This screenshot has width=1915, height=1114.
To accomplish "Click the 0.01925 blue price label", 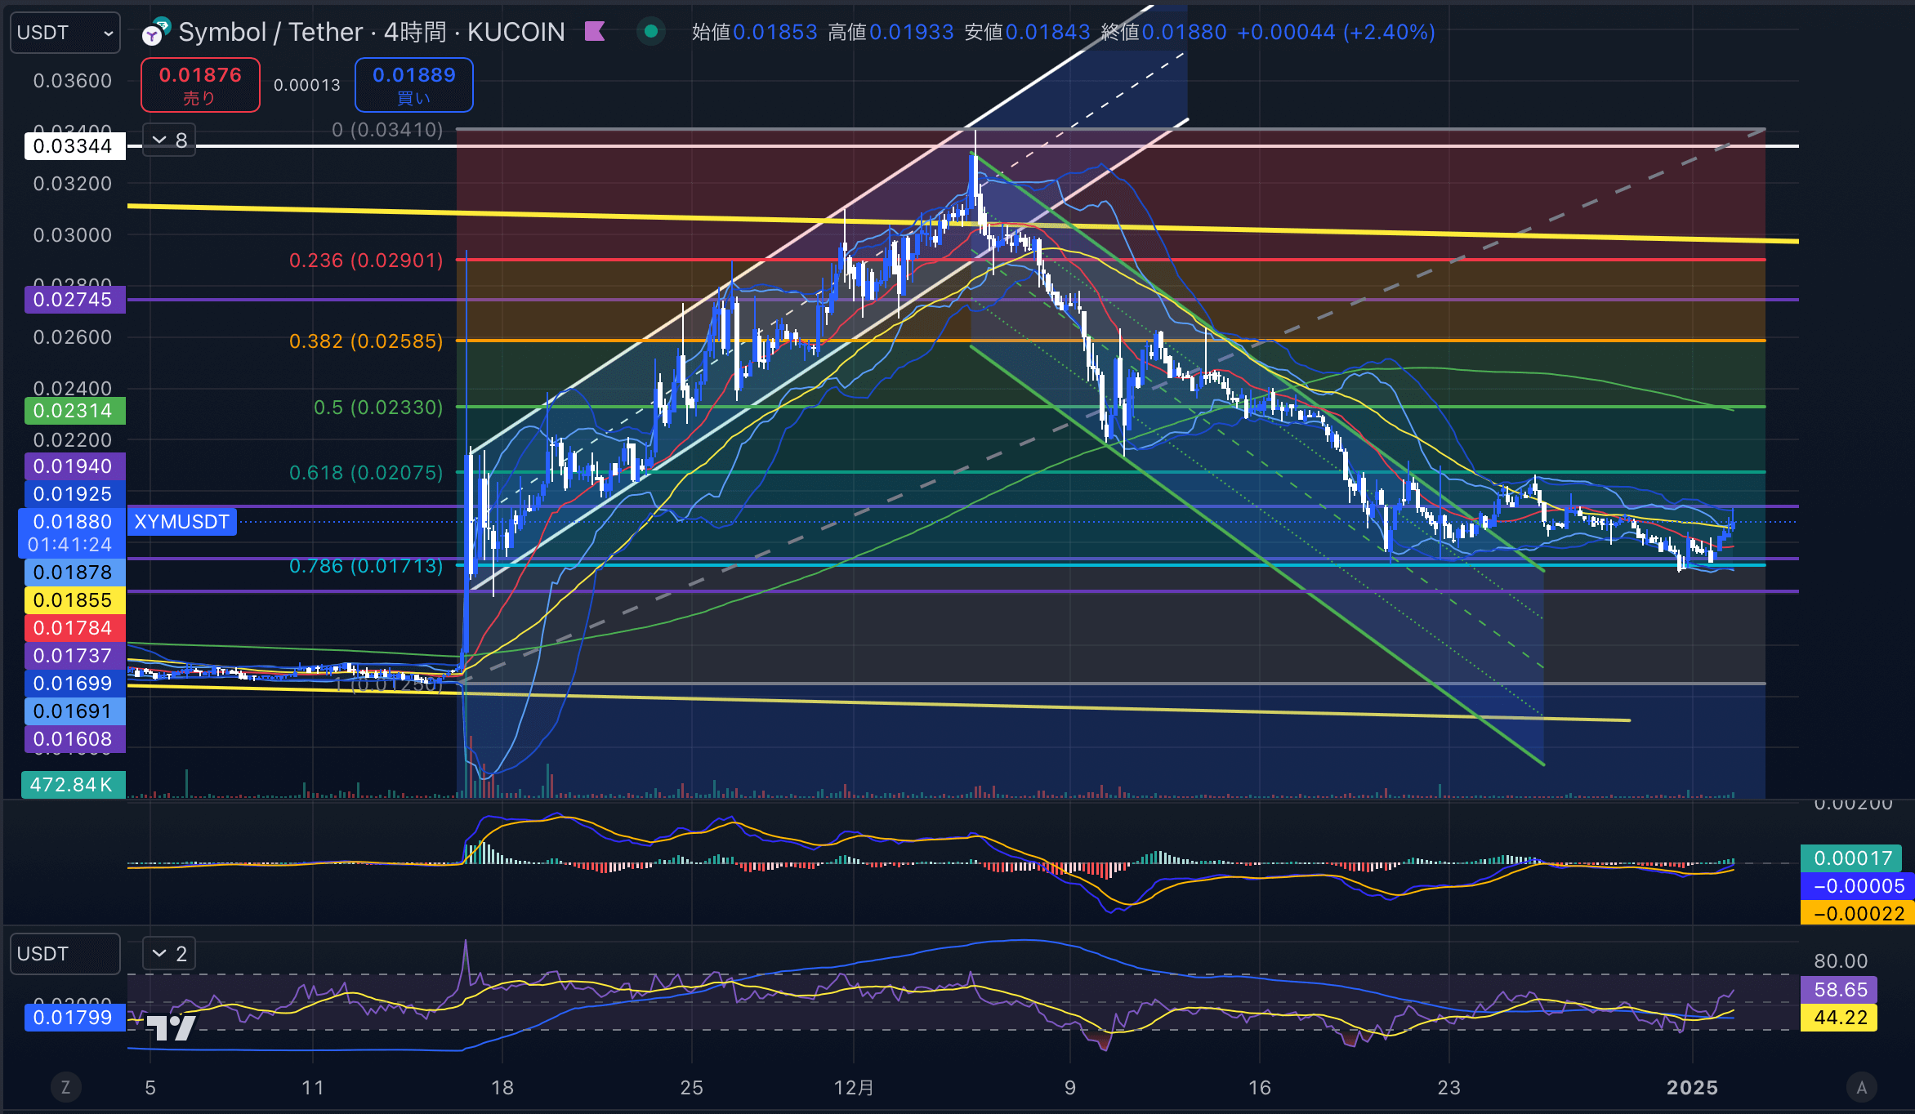I will click(x=74, y=494).
